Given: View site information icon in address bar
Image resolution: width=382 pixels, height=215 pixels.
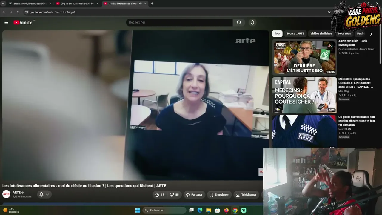Looking at the screenshot, I should click(x=27, y=12).
